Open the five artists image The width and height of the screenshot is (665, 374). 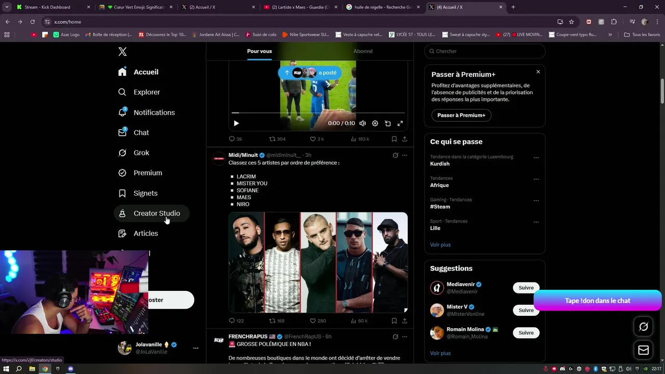[x=318, y=262]
